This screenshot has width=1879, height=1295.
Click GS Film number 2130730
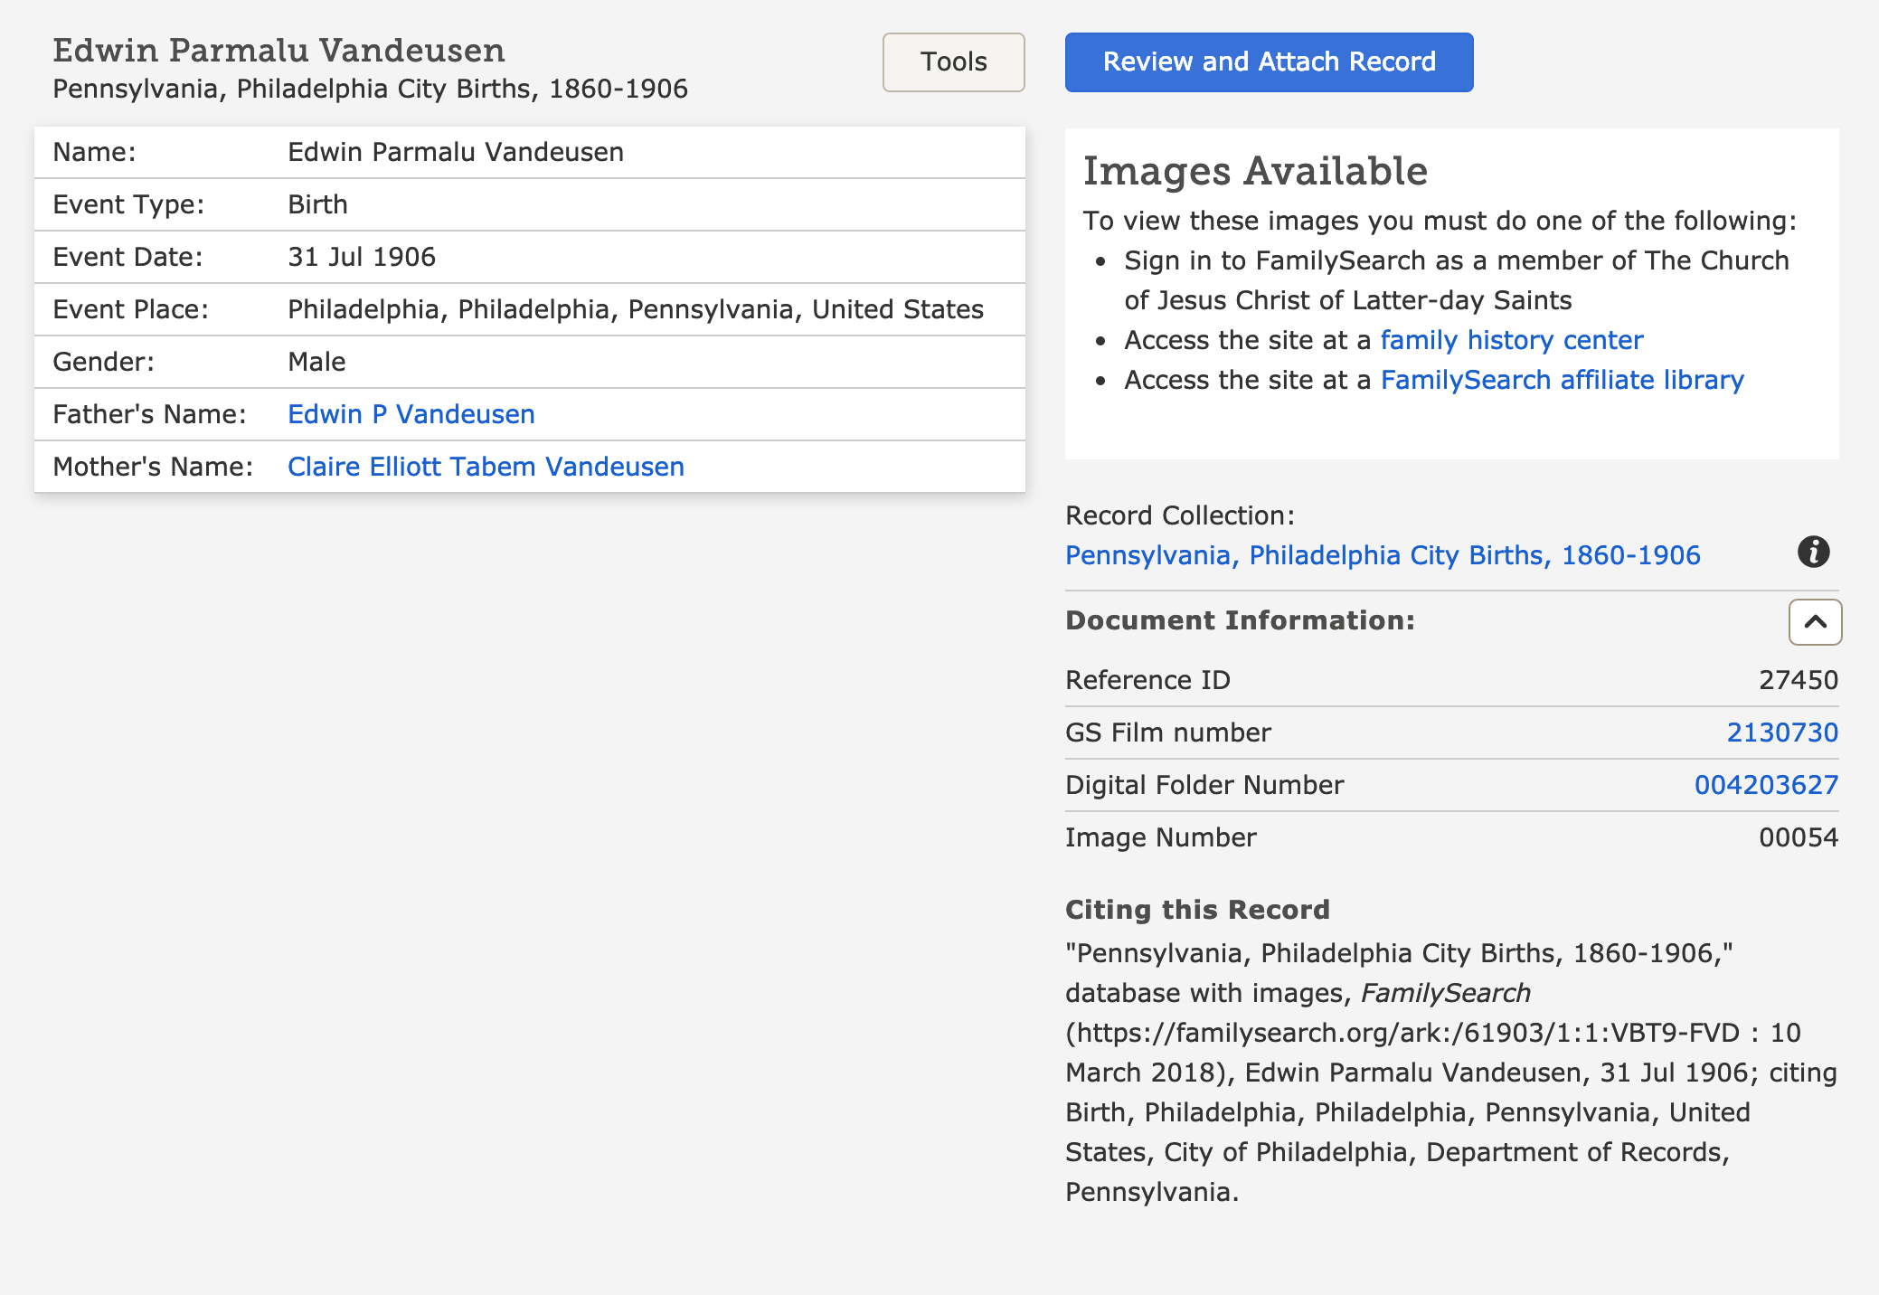pyautogui.click(x=1781, y=733)
